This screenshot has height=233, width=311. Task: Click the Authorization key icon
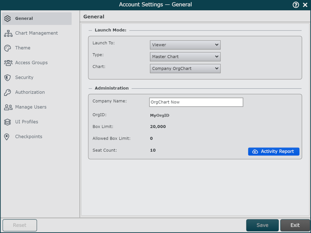coord(8,92)
